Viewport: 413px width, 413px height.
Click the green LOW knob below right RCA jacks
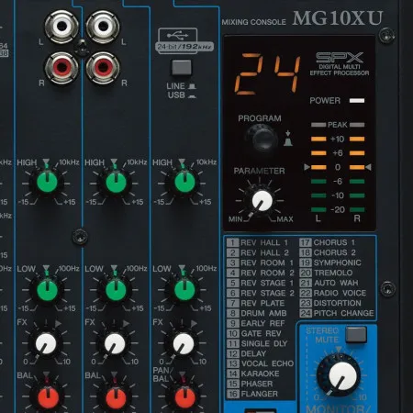(116, 289)
